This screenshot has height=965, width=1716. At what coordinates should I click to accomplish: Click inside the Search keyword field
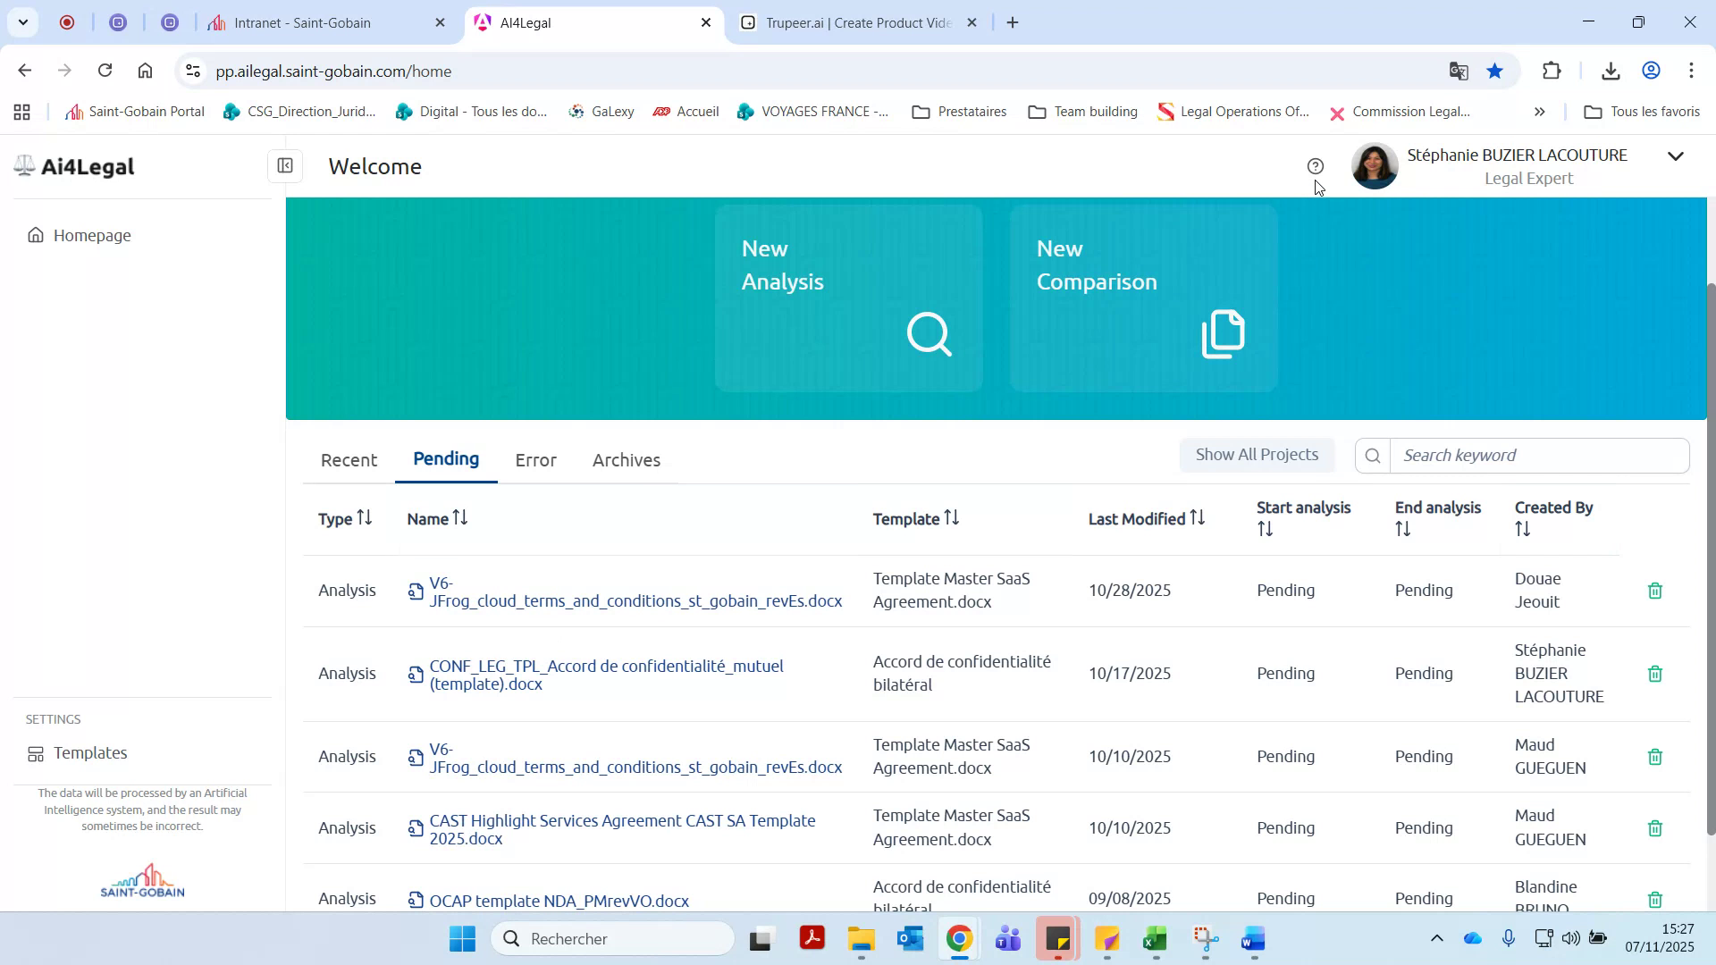tap(1519, 455)
